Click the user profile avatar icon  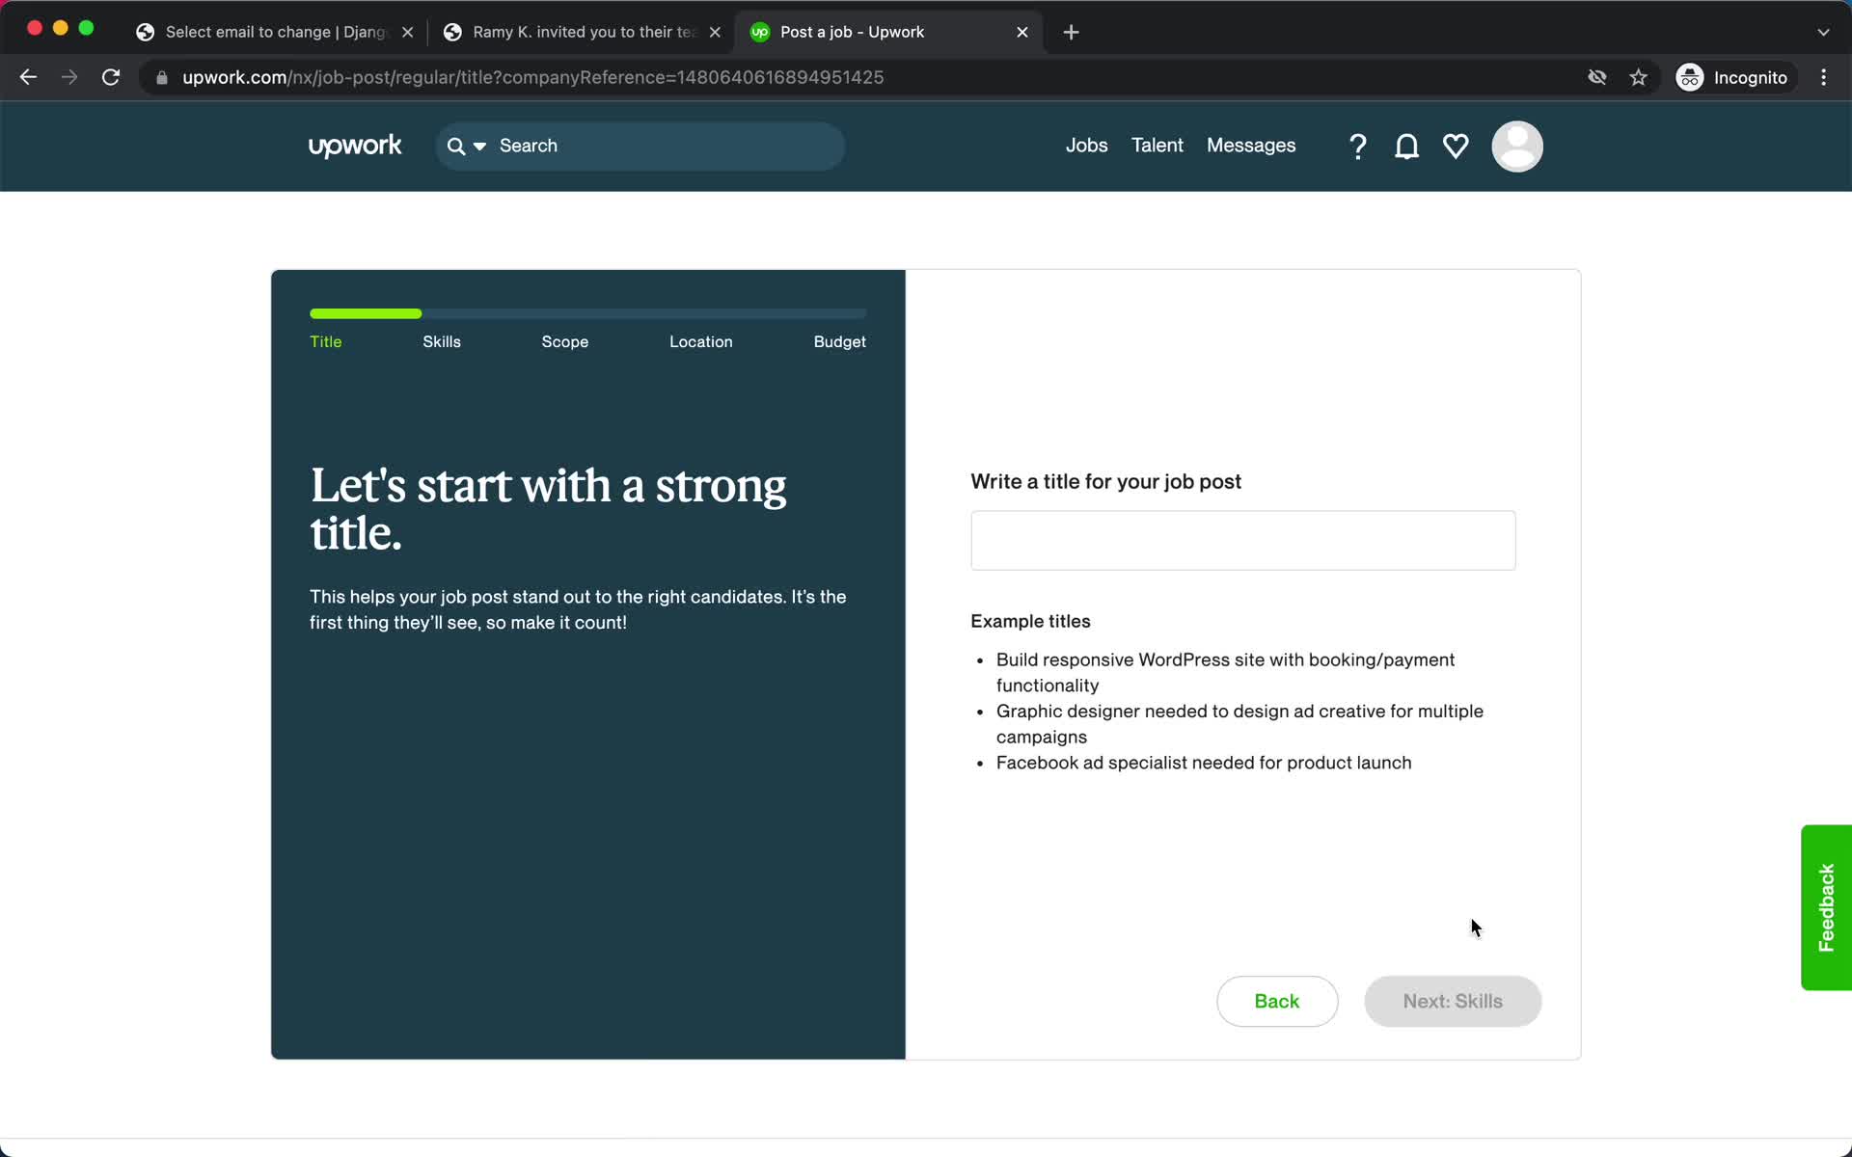[1516, 146]
